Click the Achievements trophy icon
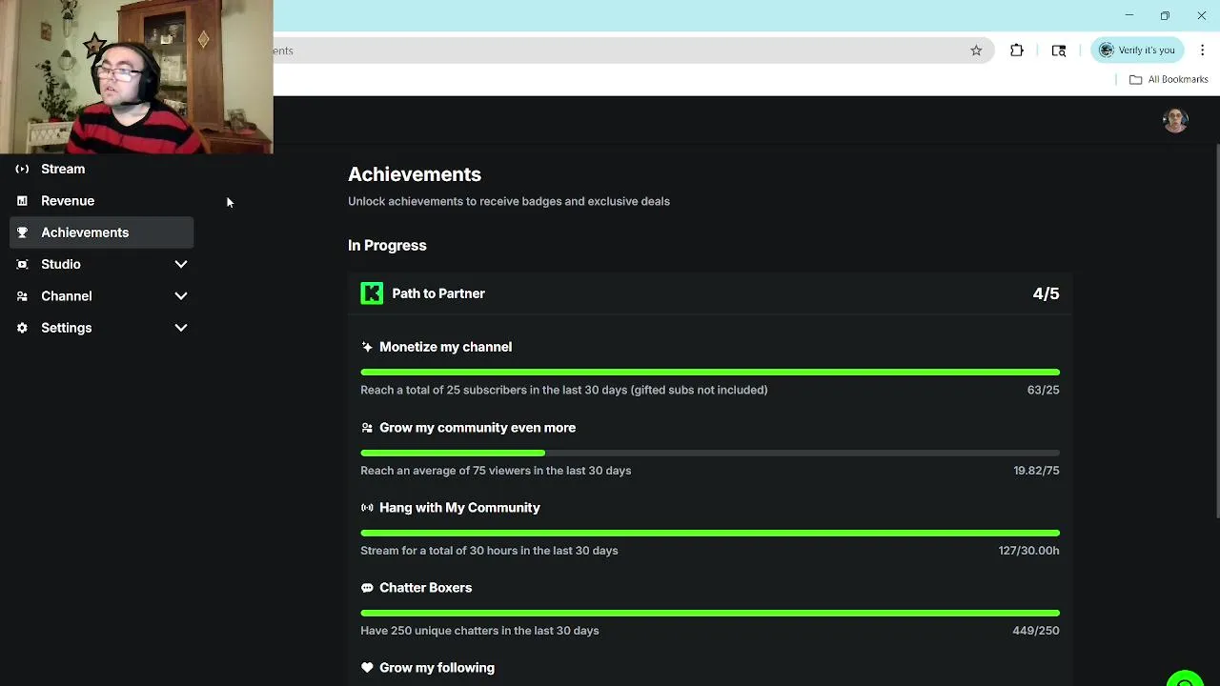 pyautogui.click(x=22, y=232)
